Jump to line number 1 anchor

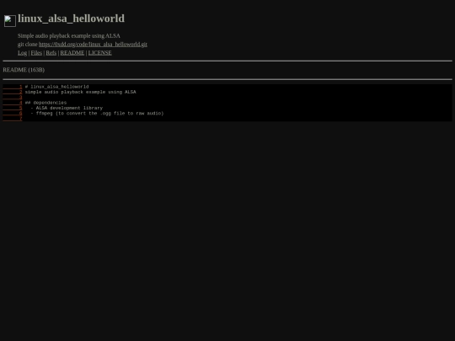tap(13, 87)
